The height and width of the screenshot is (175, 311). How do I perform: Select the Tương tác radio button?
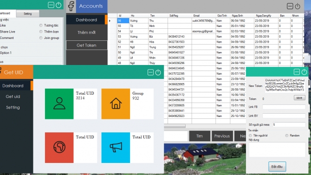[x=41, y=26]
